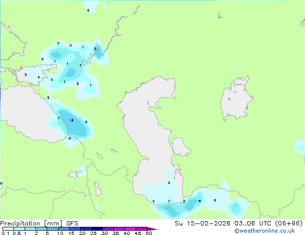The image size is (305, 235).
Task: Select the 10–15 mm legend color swatch
Action: click(x=64, y=229)
